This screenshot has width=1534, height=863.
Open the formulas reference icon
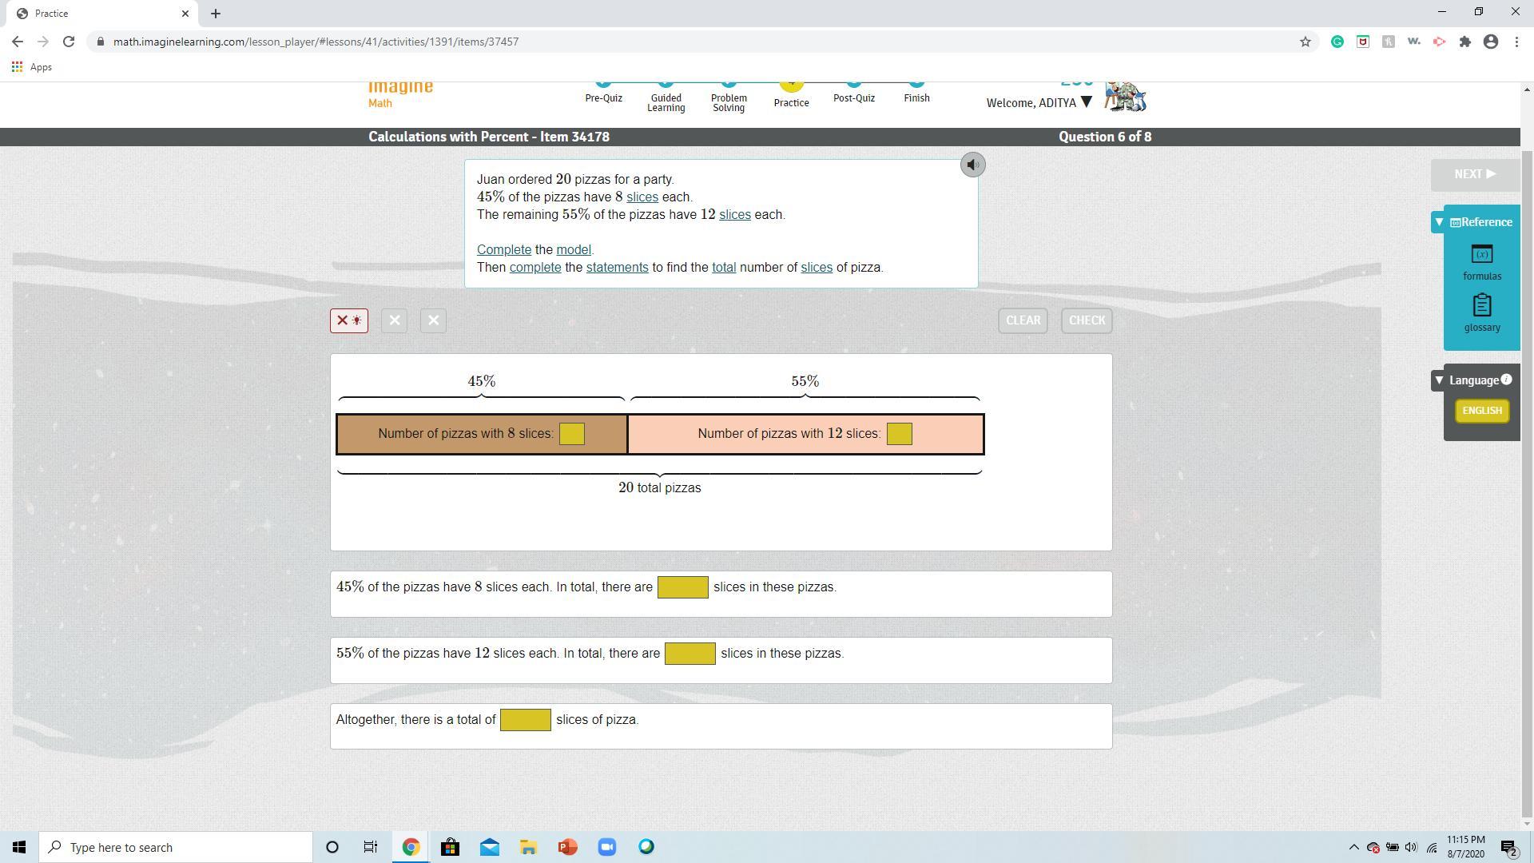[x=1482, y=255]
